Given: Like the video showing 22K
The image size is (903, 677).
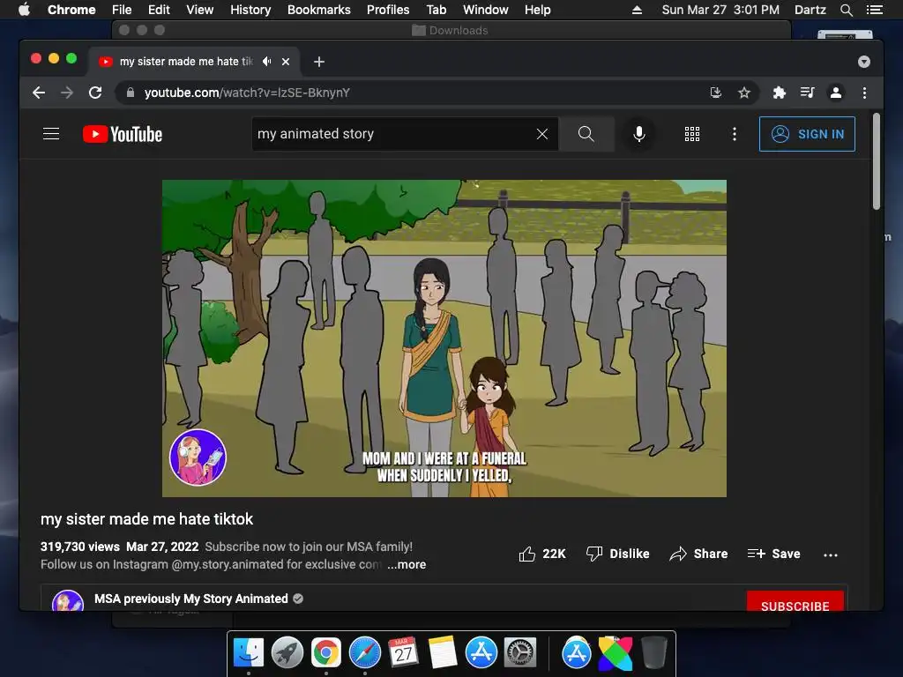Looking at the screenshot, I should point(542,554).
